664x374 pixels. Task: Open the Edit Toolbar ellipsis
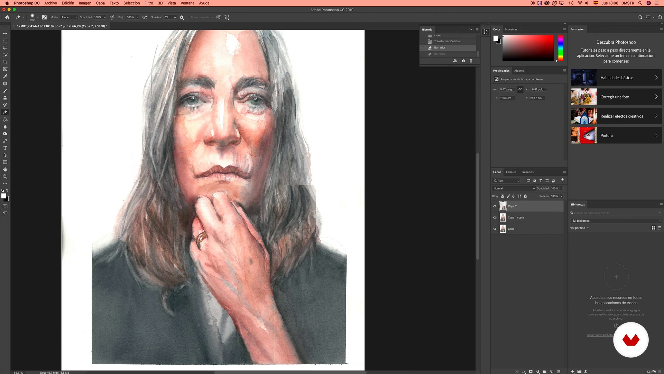point(5,184)
